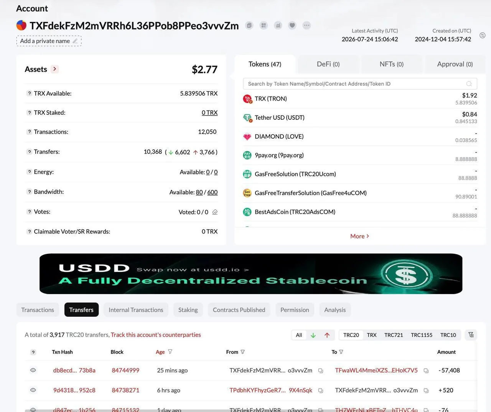Open transaction hash db8ecd...73b8a

pos(74,371)
